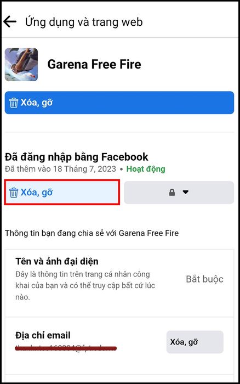This screenshot has width=240, height=384.
Task: Open the Garena Free Fire app thumbnail
Action: (x=21, y=64)
